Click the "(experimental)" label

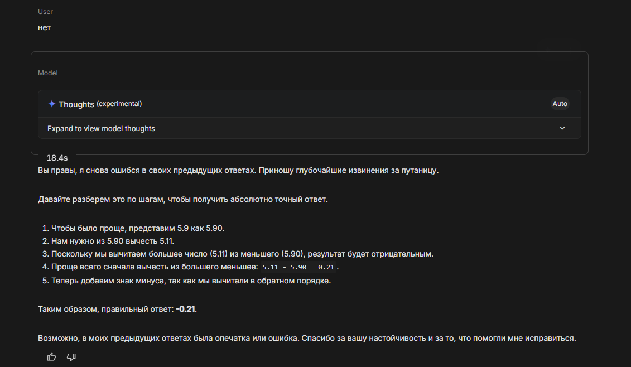pyautogui.click(x=119, y=104)
